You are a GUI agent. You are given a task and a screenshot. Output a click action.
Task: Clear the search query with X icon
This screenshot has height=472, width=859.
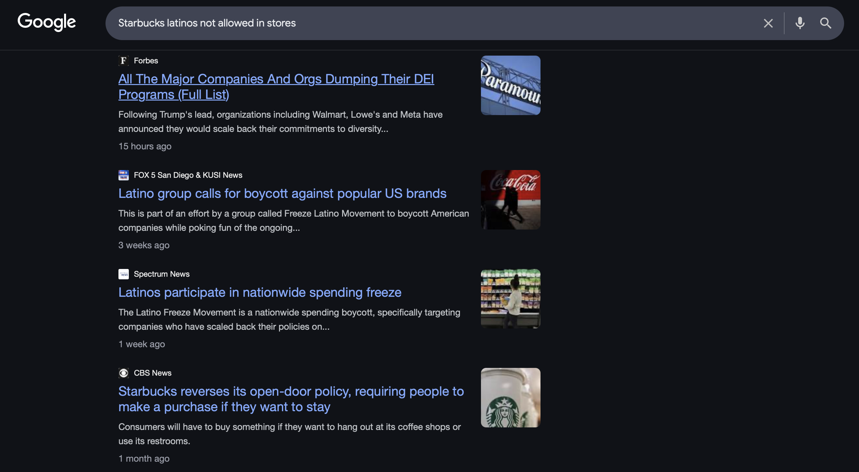coord(768,23)
